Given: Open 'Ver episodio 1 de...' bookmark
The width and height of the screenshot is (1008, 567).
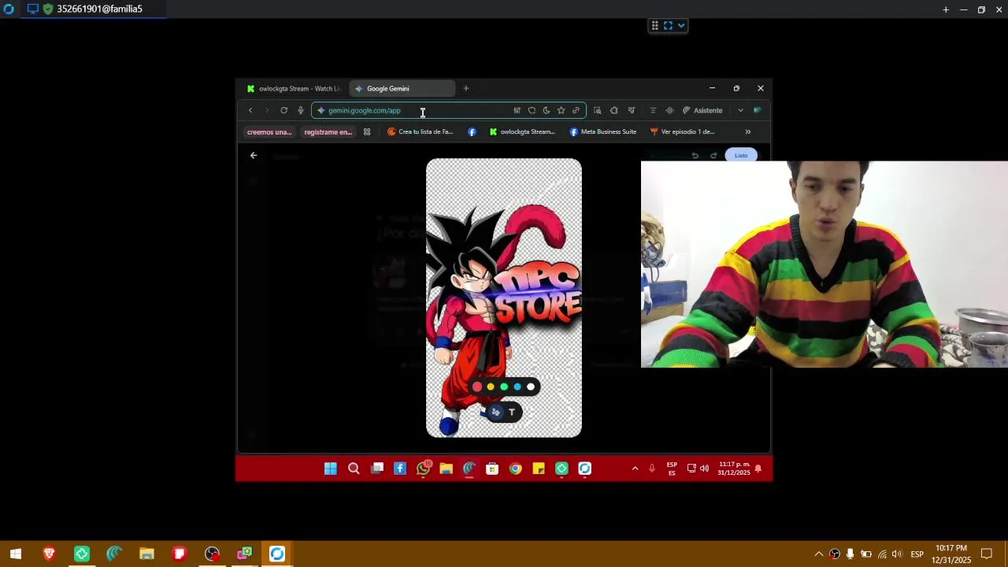Looking at the screenshot, I should tap(682, 132).
